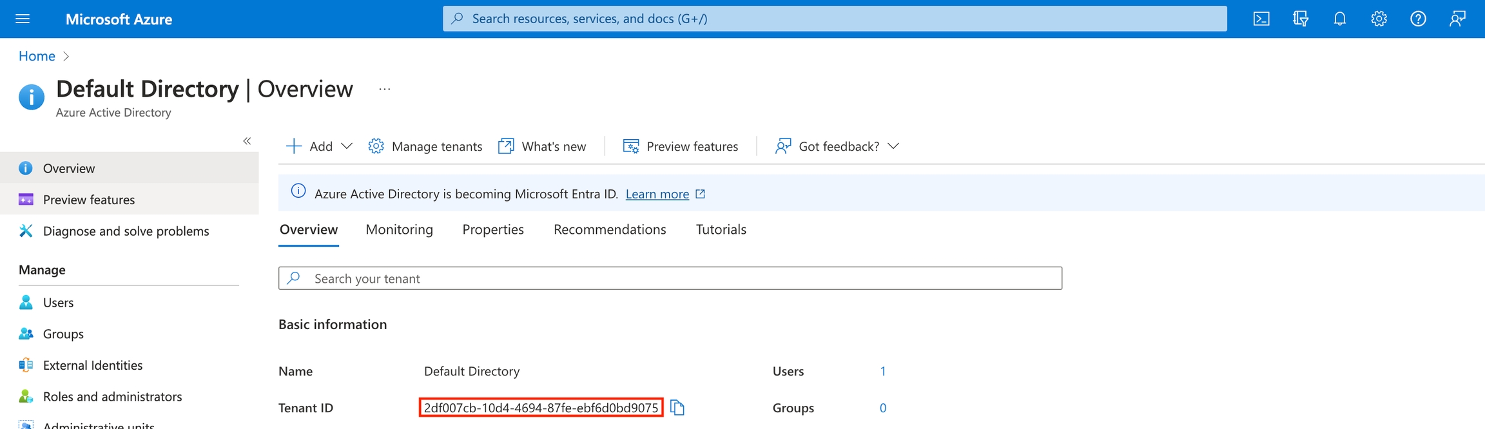Screen dimensions: 1485x429
Task: Open Diagnose and solve problems
Action: coord(130,231)
